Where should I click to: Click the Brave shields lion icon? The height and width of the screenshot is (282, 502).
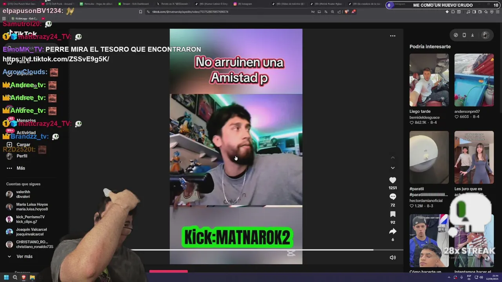[x=346, y=12]
